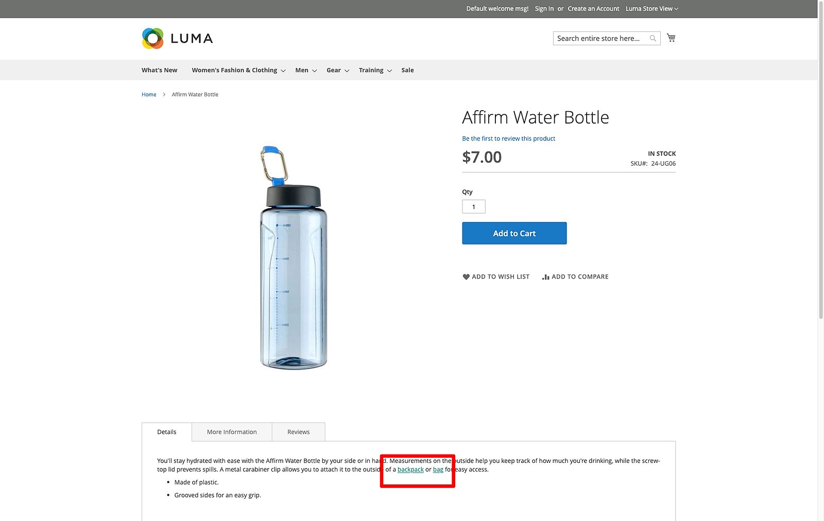Open the Reviews tab
Viewport: 824px width, 521px height.
coord(298,431)
